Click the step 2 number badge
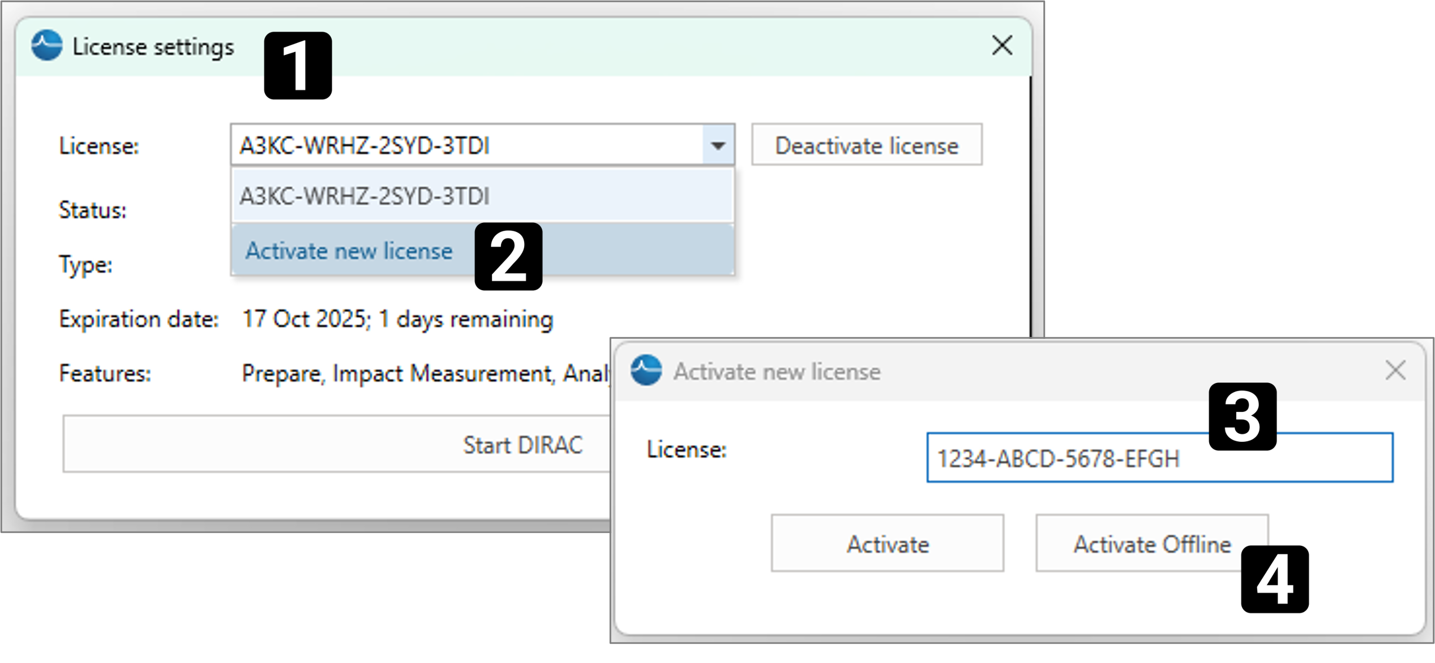1435x663 pixels. pyautogui.click(x=508, y=256)
